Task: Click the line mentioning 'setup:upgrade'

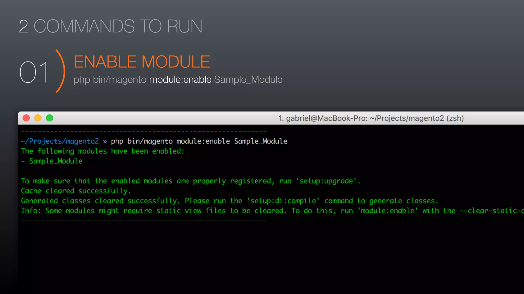Action: click(191, 181)
